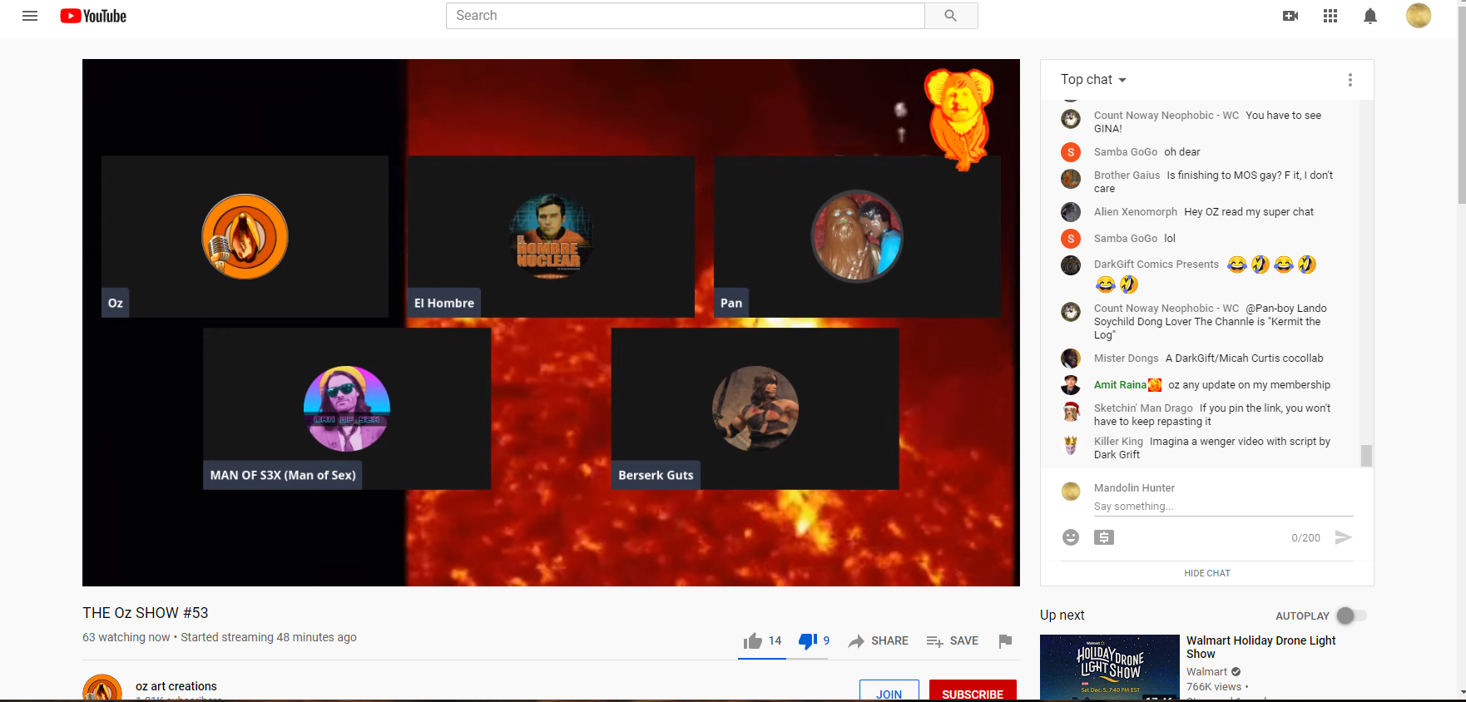Share the video

point(878,640)
